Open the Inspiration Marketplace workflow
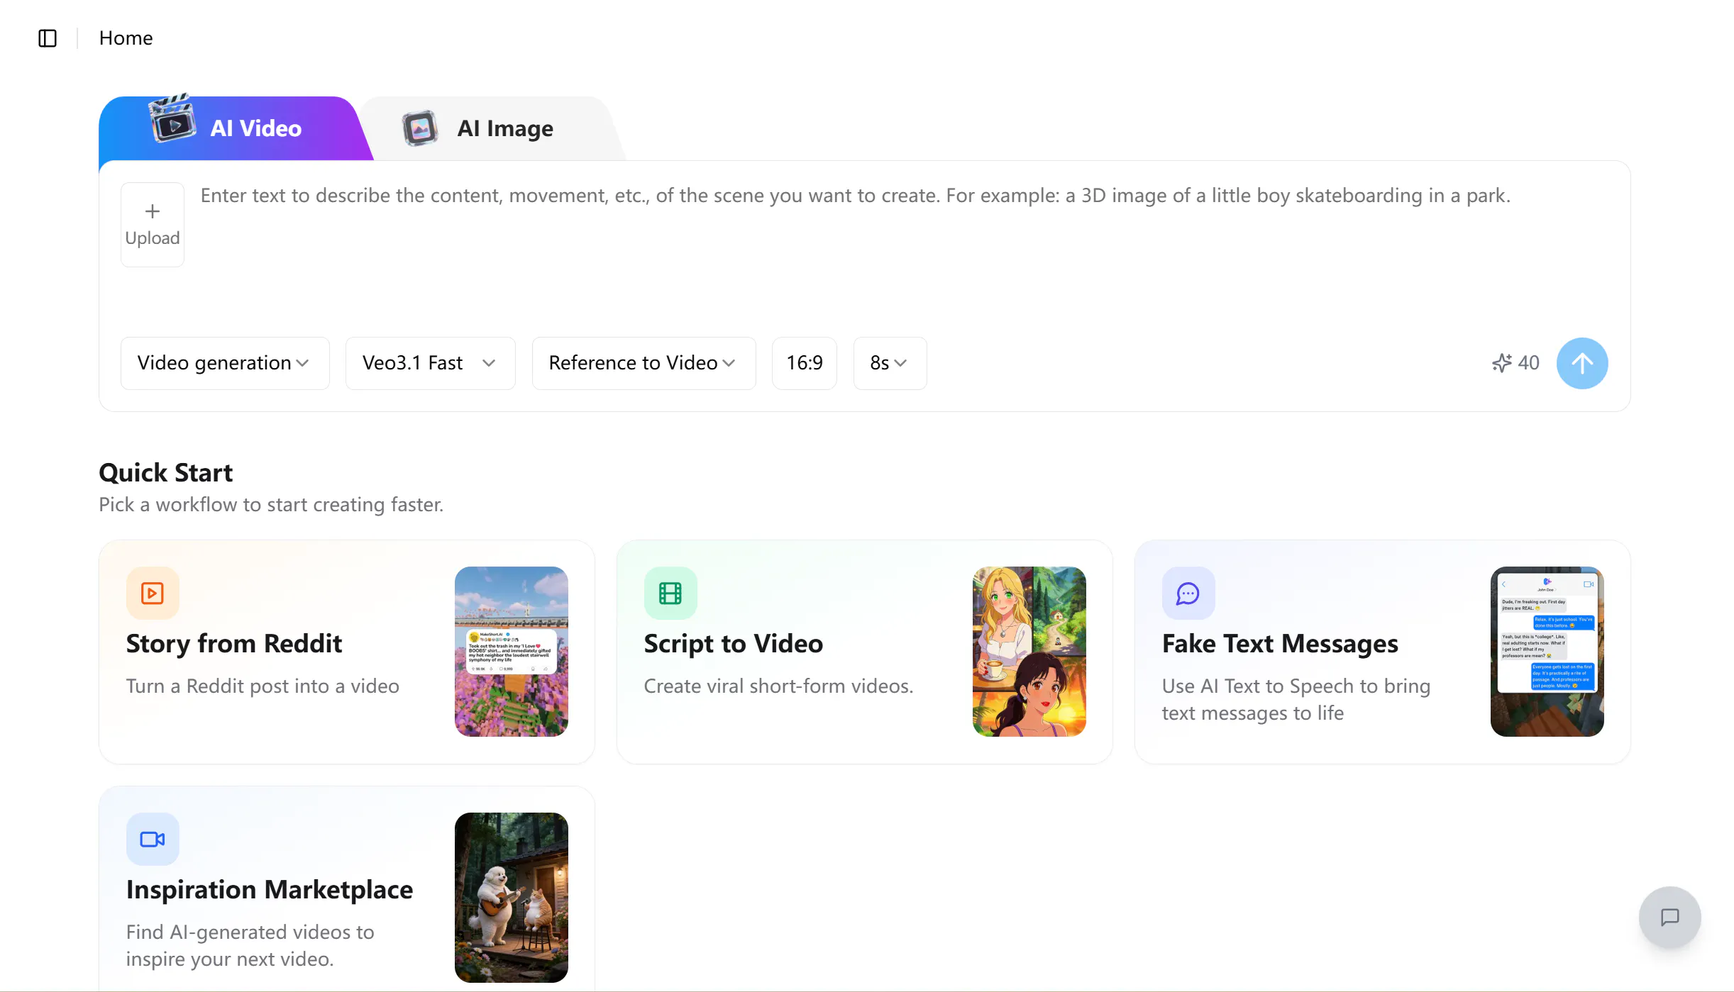1734x992 pixels. [x=347, y=888]
